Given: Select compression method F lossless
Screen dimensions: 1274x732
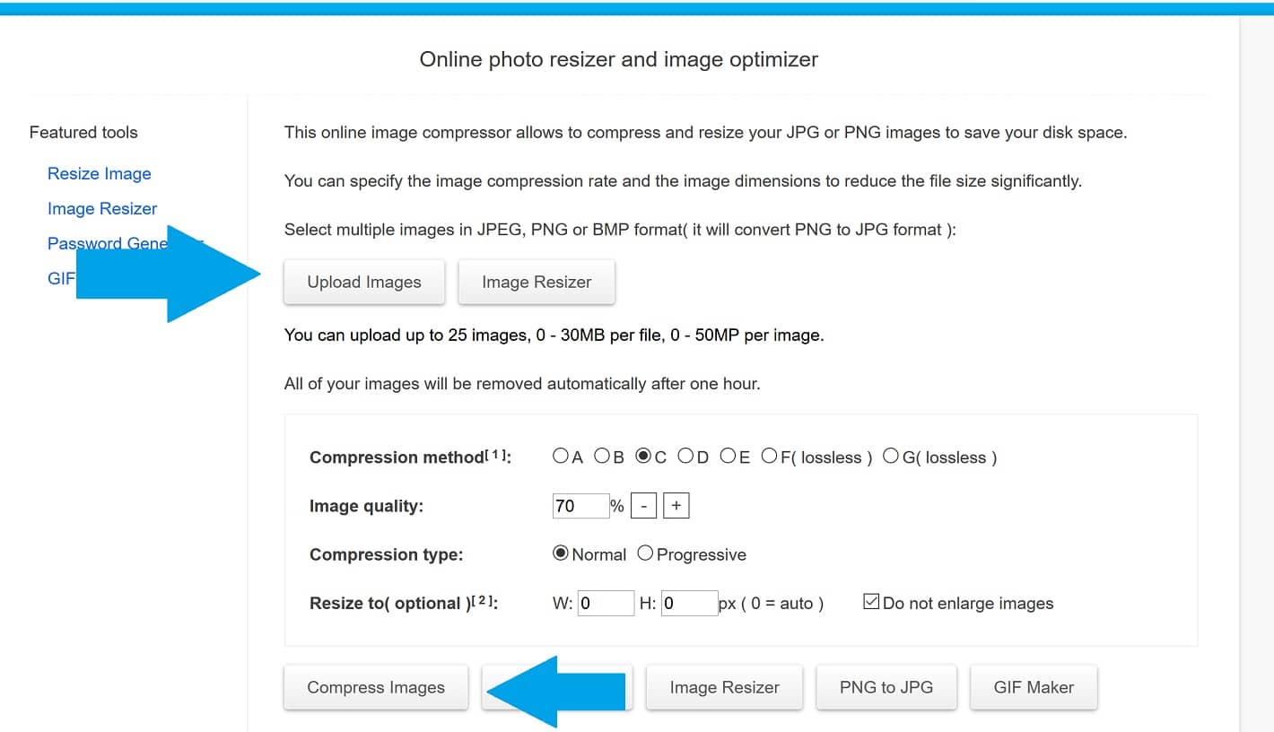Looking at the screenshot, I should pos(769,456).
